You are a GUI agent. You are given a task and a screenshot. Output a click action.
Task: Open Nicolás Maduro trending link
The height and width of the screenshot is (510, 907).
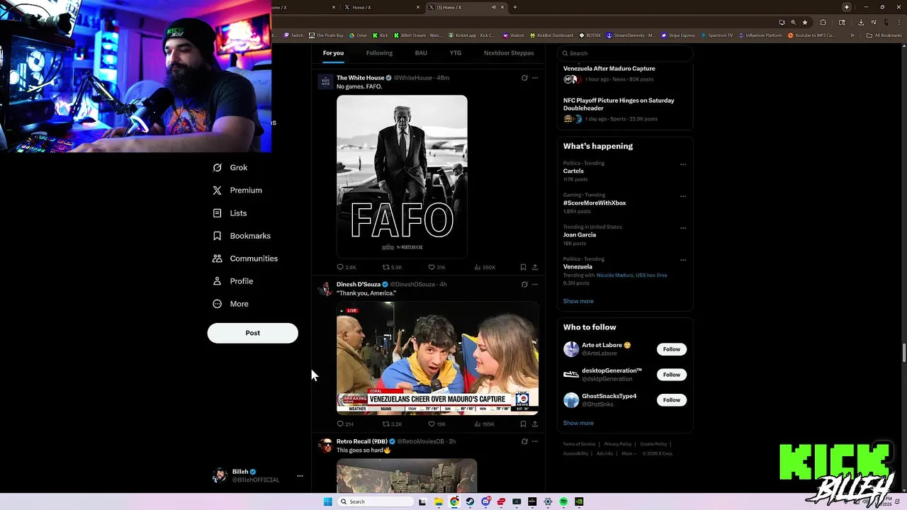(614, 275)
